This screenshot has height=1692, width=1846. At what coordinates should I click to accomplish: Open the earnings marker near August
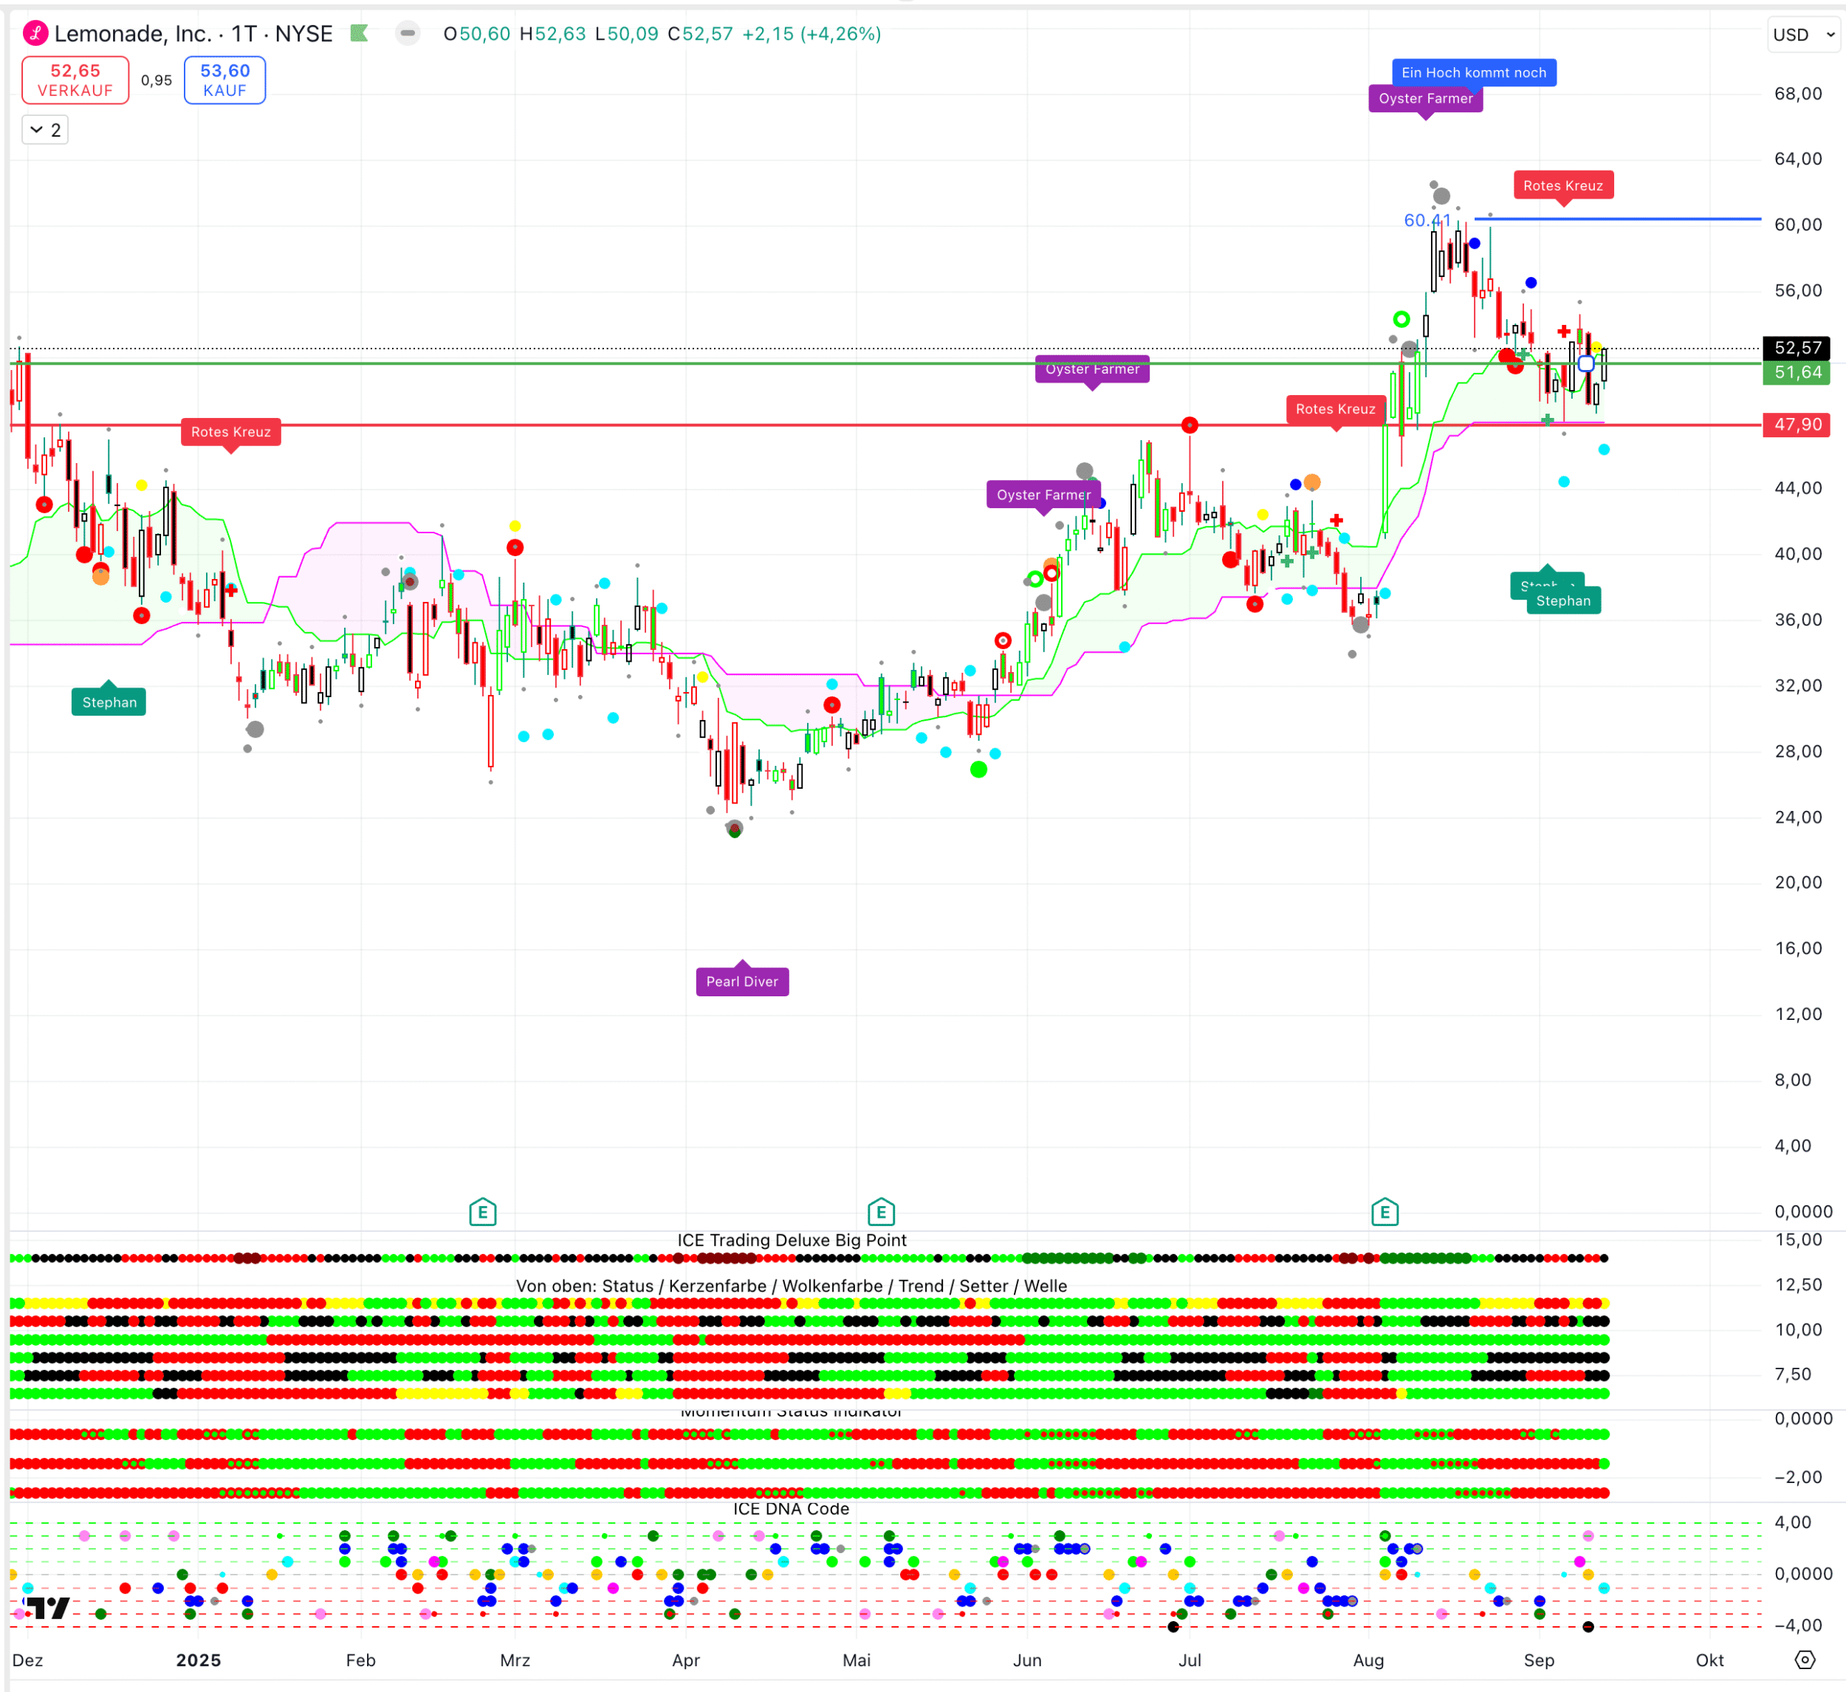[1384, 1213]
